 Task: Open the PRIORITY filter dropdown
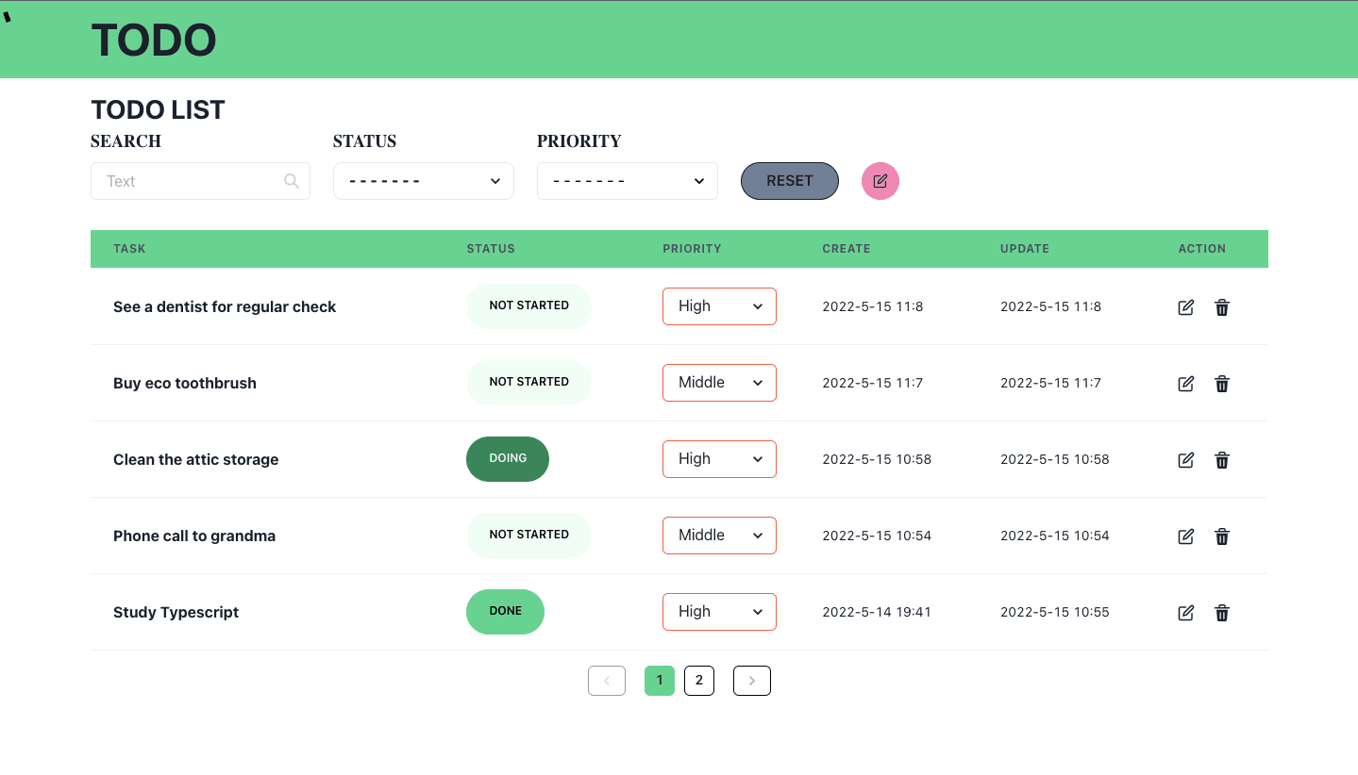(627, 181)
